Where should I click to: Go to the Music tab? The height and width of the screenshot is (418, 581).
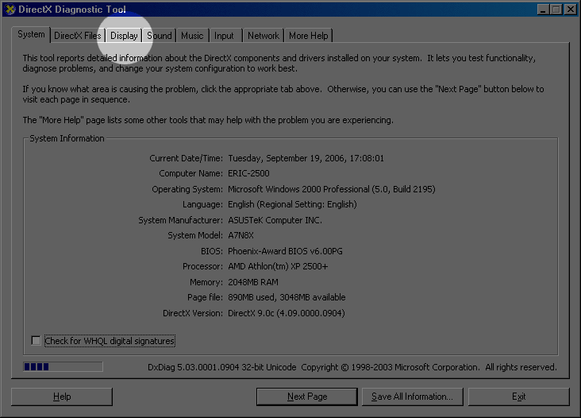point(192,36)
